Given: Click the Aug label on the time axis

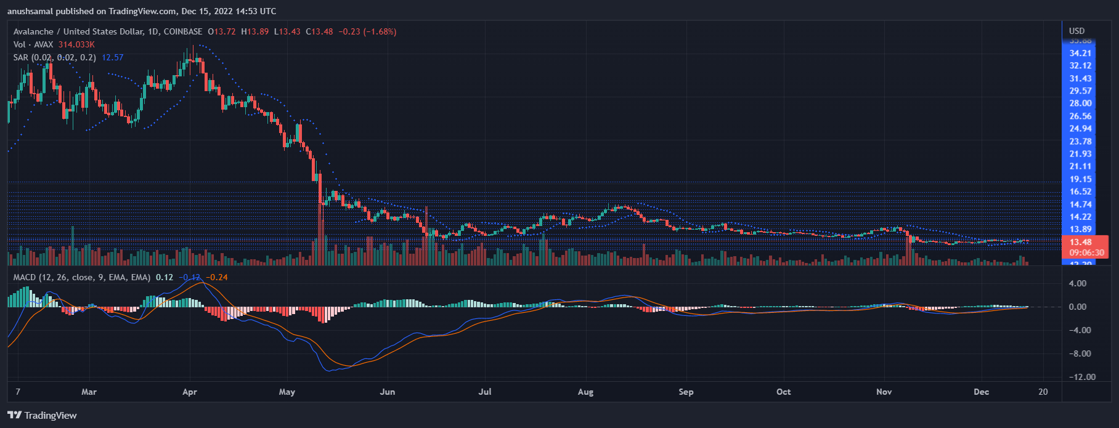Looking at the screenshot, I should click(585, 392).
